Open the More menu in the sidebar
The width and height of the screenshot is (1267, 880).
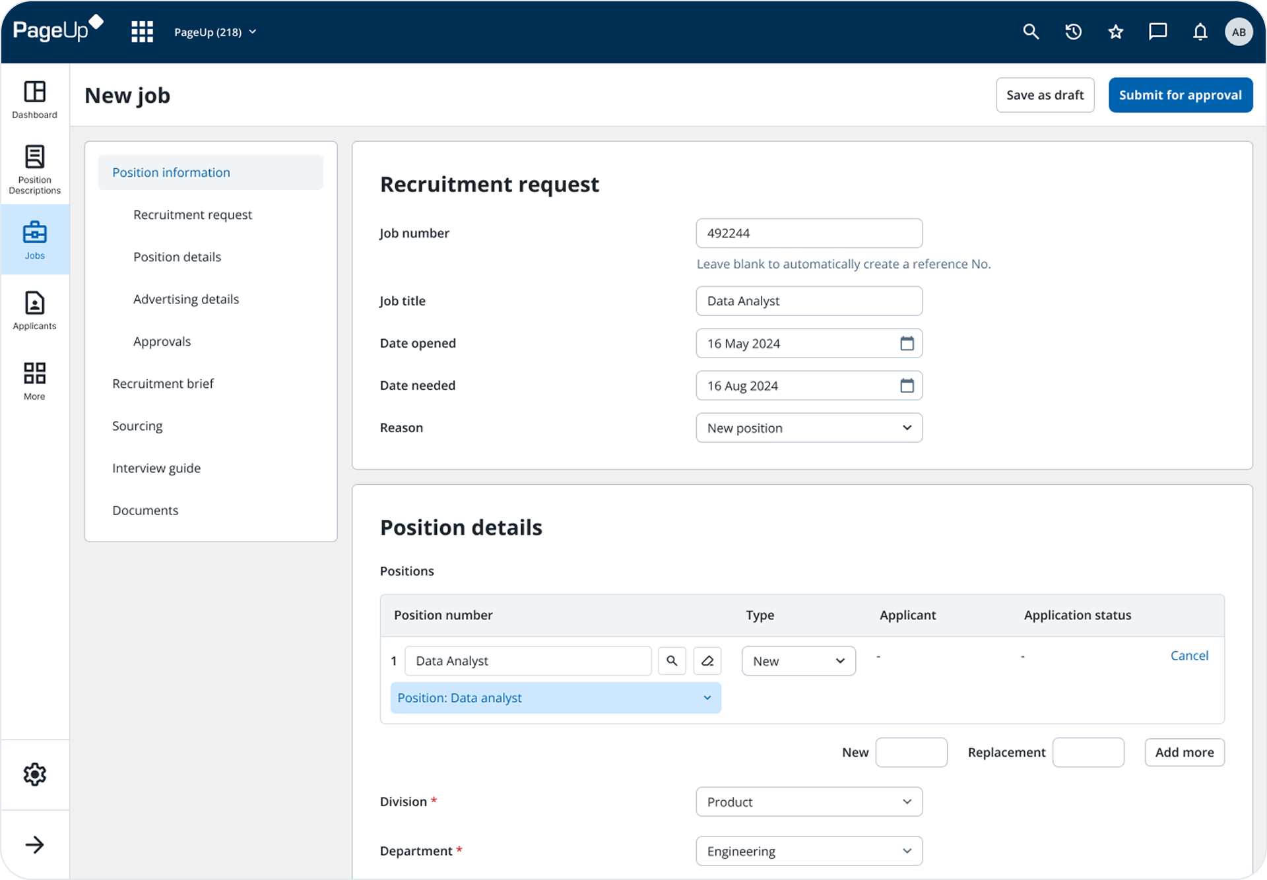click(x=34, y=379)
